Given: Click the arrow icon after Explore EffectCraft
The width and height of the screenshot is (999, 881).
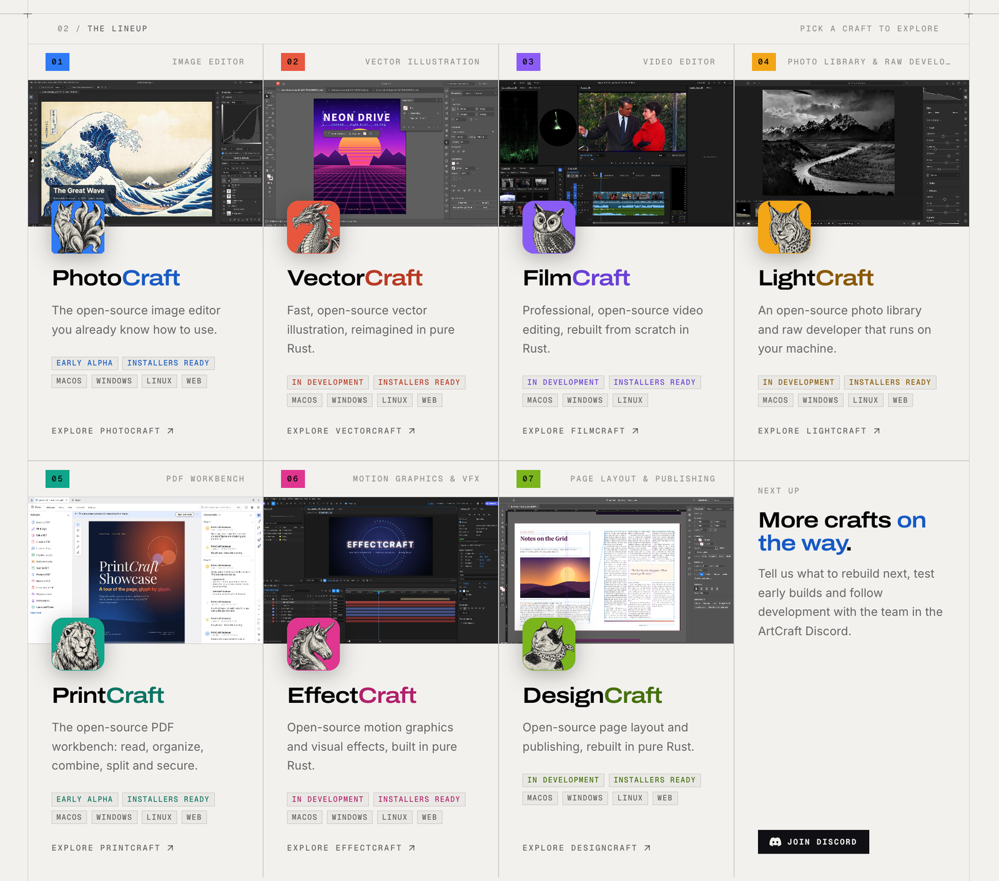Looking at the screenshot, I should click(x=412, y=848).
